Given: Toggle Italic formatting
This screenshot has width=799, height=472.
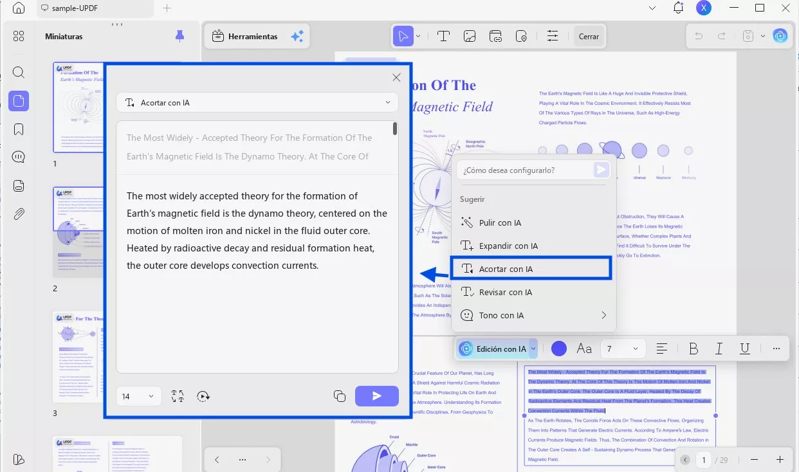Looking at the screenshot, I should point(719,349).
